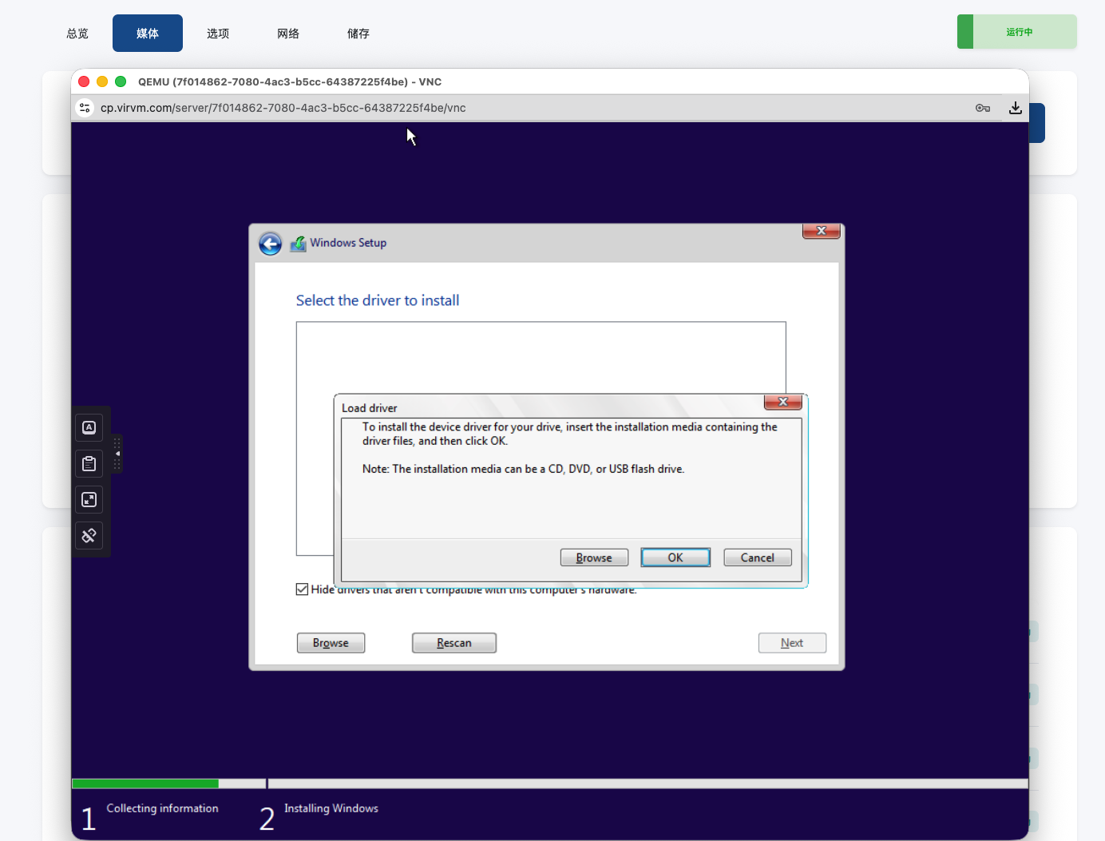Viewport: 1105px width, 841px height.
Task: Open the extra keys panel in VNC sidebar
Action: 89,428
